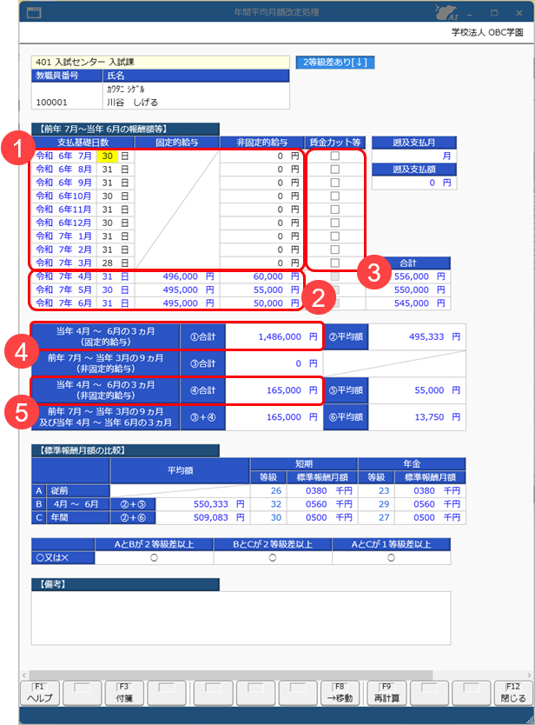Click the employee name 川谷 しげる
The image size is (535, 725).
[133, 103]
